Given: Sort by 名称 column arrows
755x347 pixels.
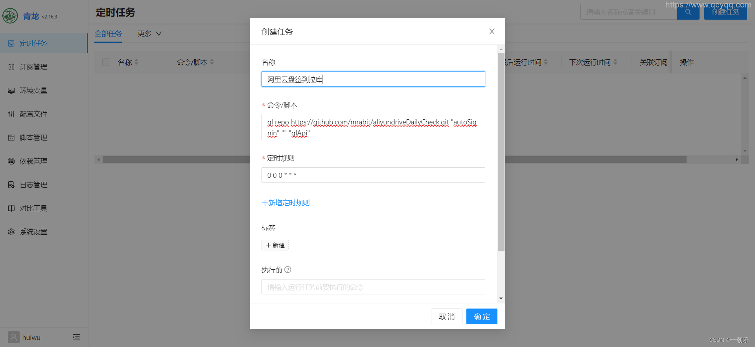Looking at the screenshot, I should (136, 62).
